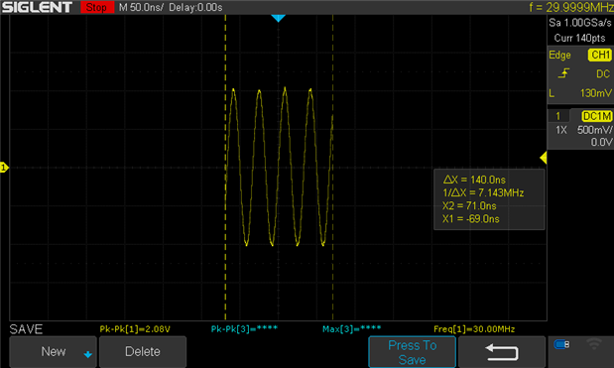Click the DC1M coupling badge

(x=596, y=116)
